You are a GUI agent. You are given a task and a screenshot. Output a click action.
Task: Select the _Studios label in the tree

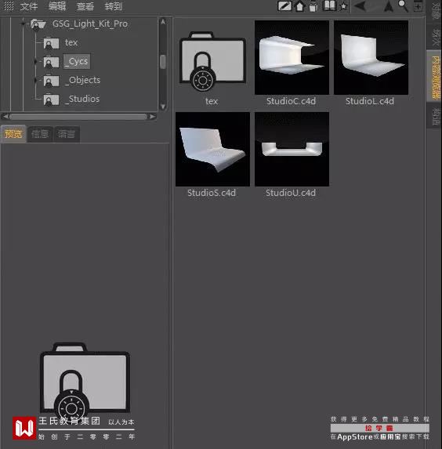click(x=82, y=99)
